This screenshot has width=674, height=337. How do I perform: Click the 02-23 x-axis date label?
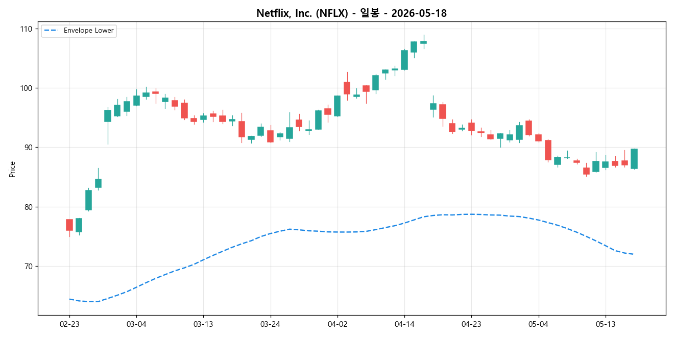pyautogui.click(x=69, y=324)
